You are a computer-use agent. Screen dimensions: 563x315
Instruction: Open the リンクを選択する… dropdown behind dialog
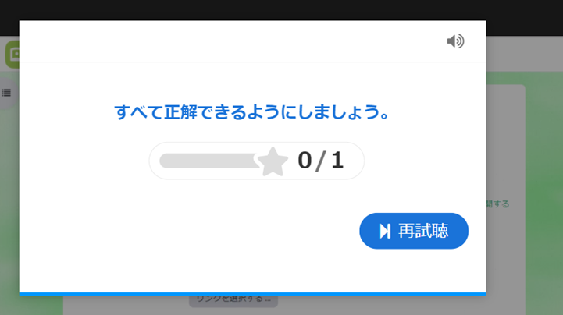(x=233, y=301)
